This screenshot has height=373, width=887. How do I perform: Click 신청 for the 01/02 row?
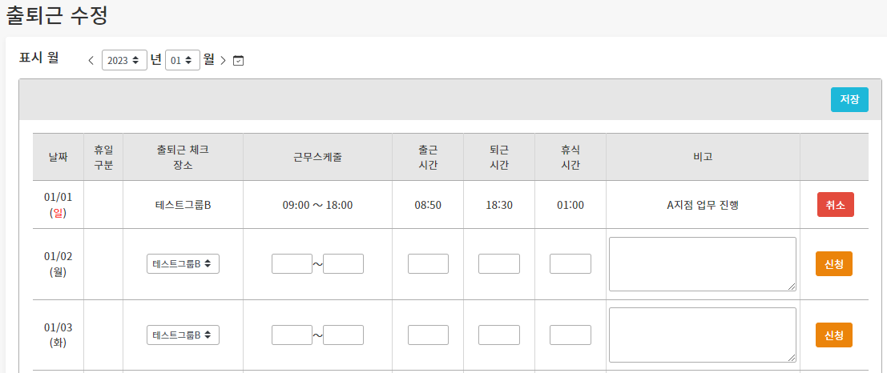[834, 264]
